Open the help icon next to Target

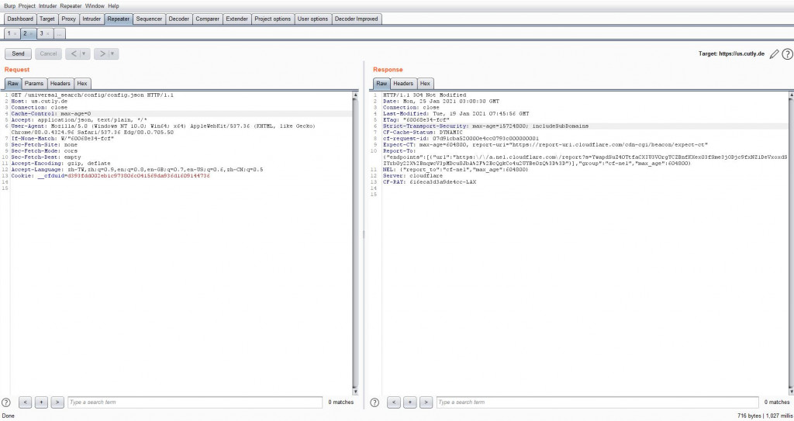pyautogui.click(x=787, y=54)
